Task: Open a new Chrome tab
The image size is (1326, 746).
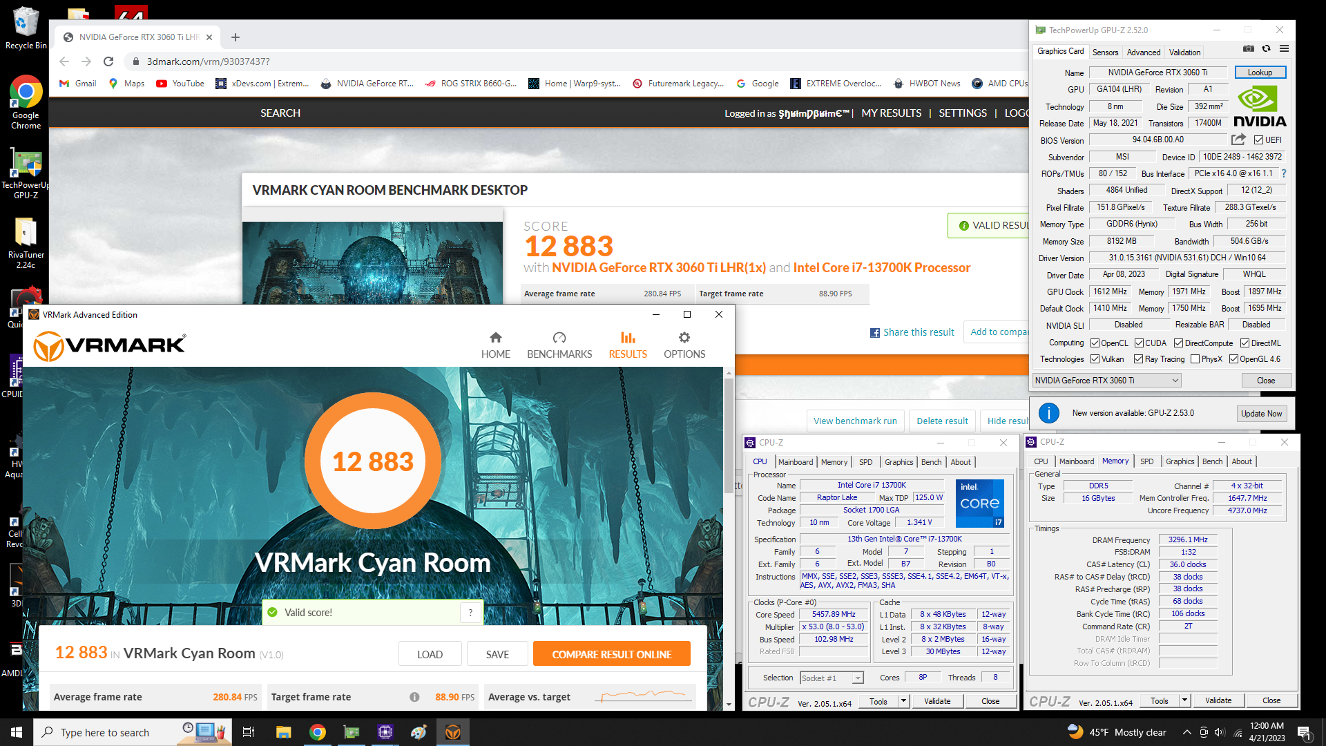Action: pyautogui.click(x=236, y=37)
